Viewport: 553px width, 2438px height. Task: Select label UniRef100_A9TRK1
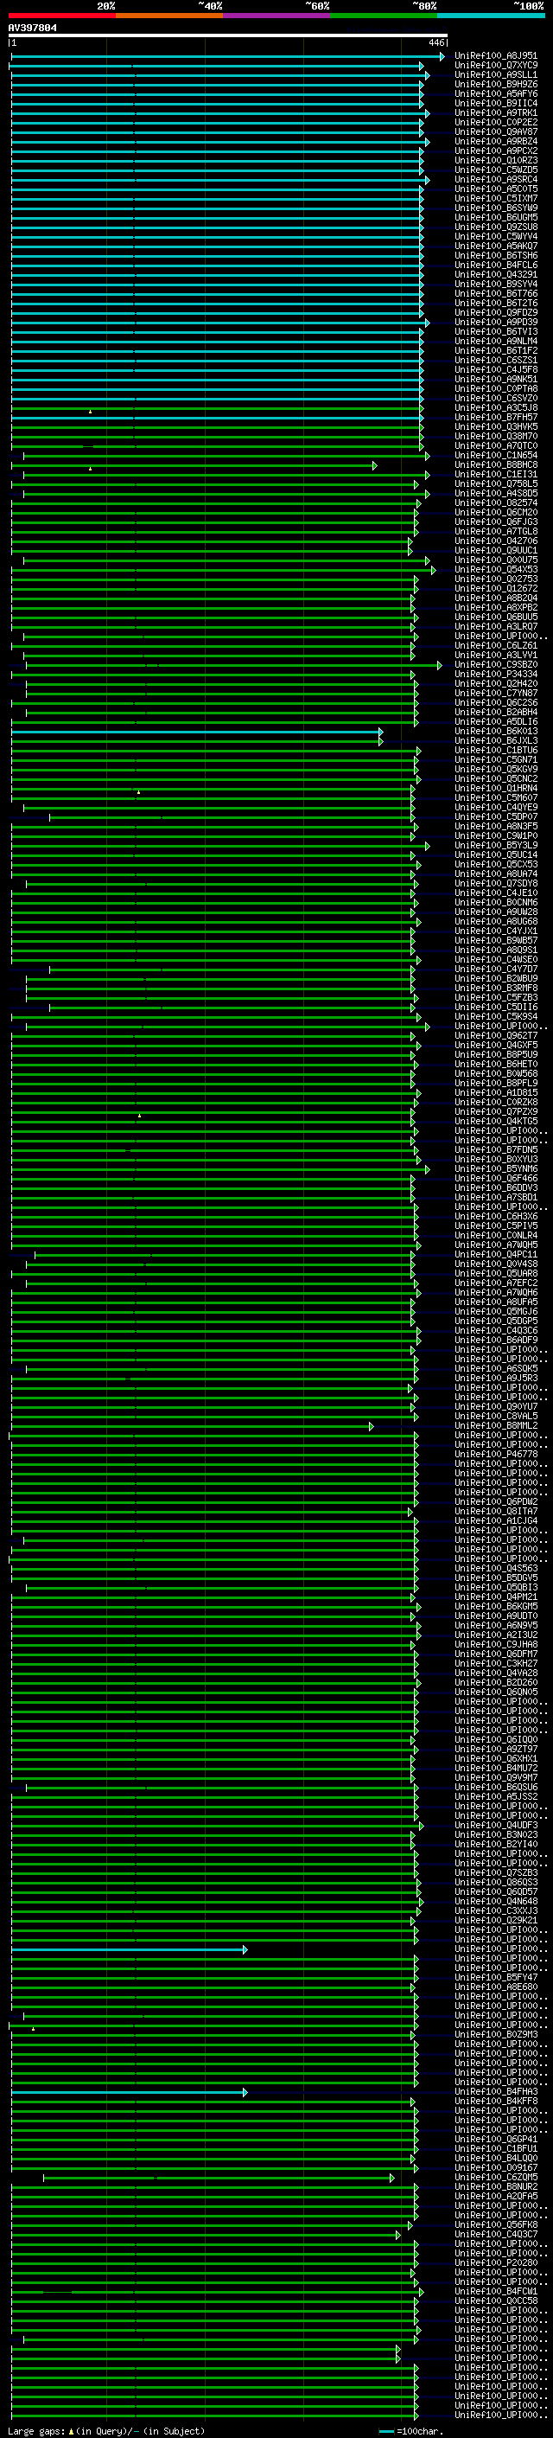click(495, 112)
